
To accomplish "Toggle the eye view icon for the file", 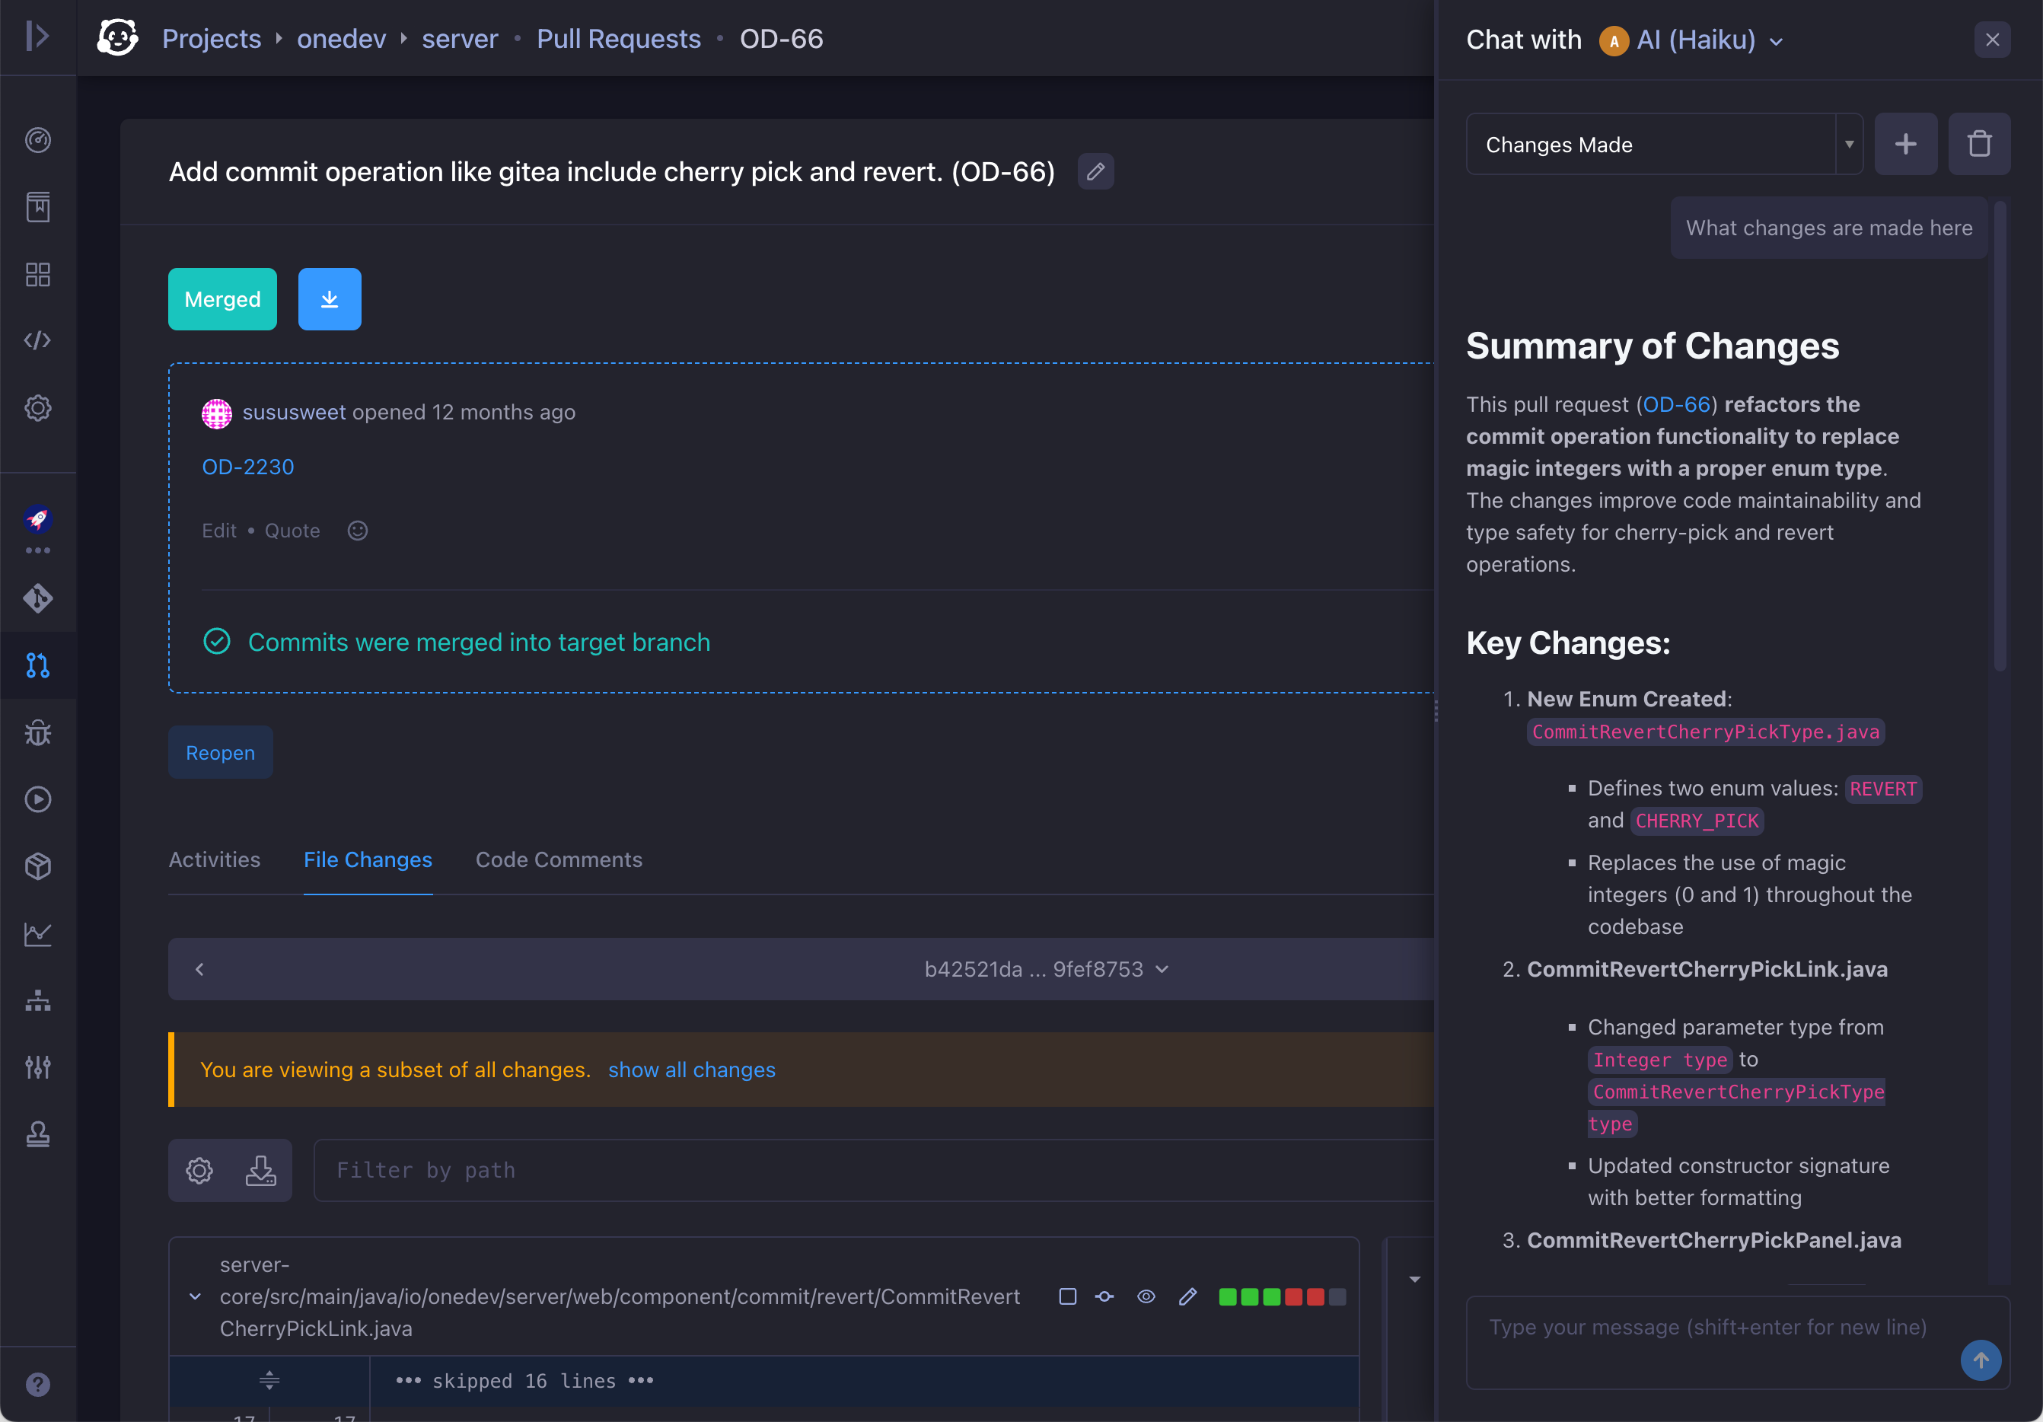I will point(1146,1296).
